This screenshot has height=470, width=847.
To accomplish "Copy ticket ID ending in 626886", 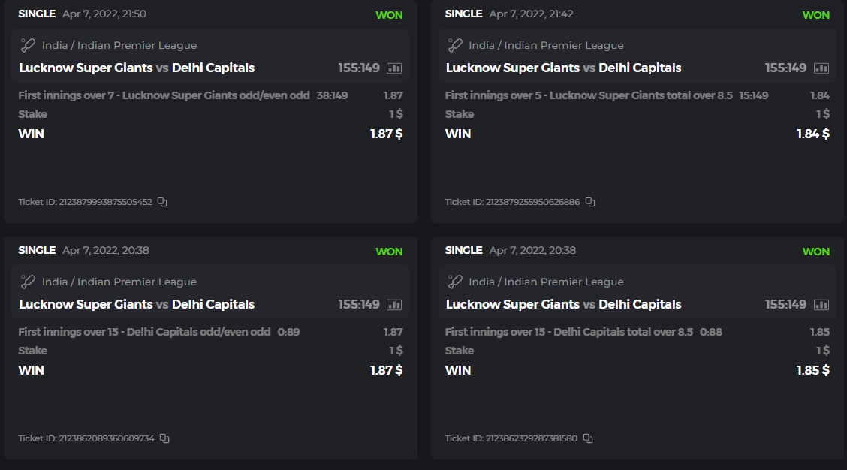I will 589,202.
